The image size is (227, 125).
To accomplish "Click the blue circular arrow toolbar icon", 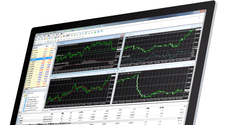I will pyautogui.click(x=98, y=32).
